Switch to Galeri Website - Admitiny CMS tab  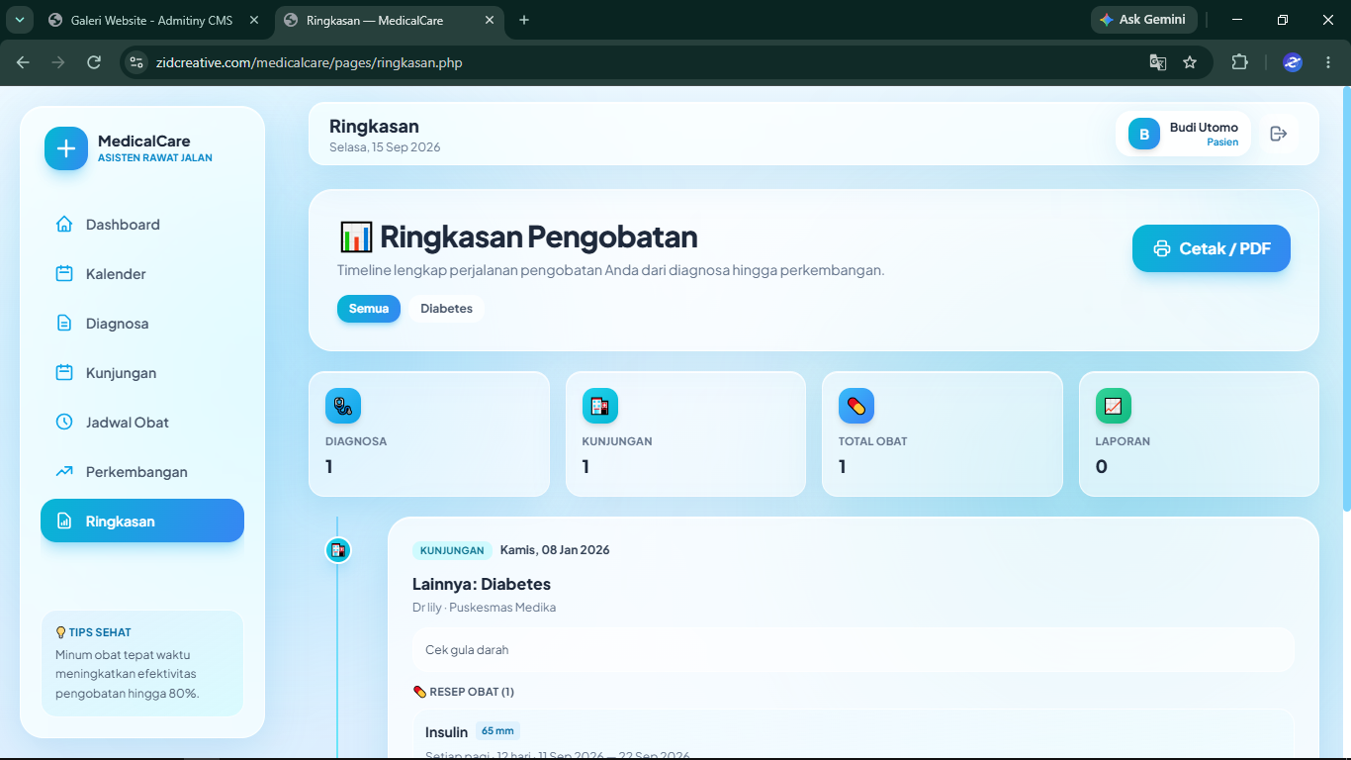coord(153,20)
